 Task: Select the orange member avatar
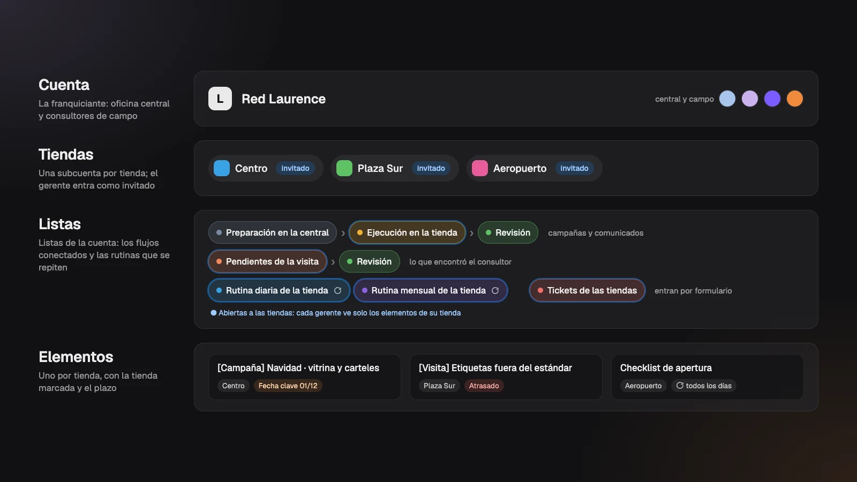795,99
